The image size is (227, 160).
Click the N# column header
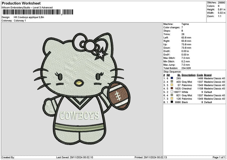tap(168, 75)
